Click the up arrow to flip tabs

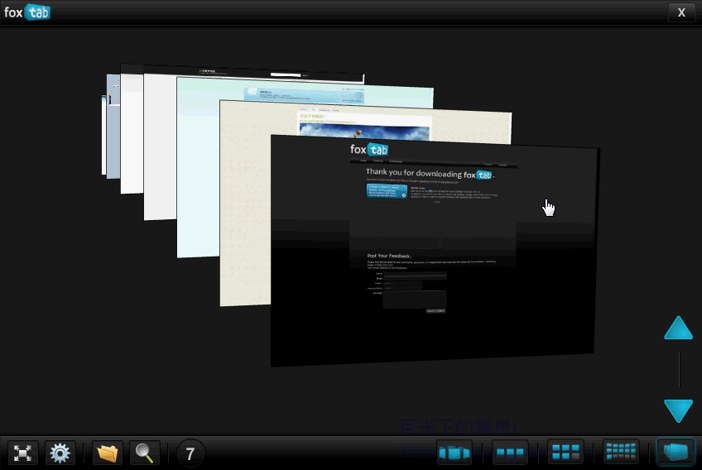(x=678, y=329)
